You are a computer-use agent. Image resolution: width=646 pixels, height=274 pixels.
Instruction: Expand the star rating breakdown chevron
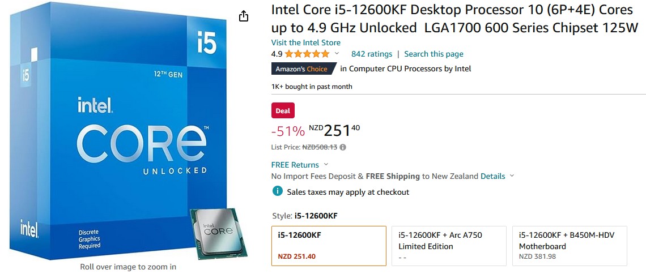pyautogui.click(x=337, y=54)
